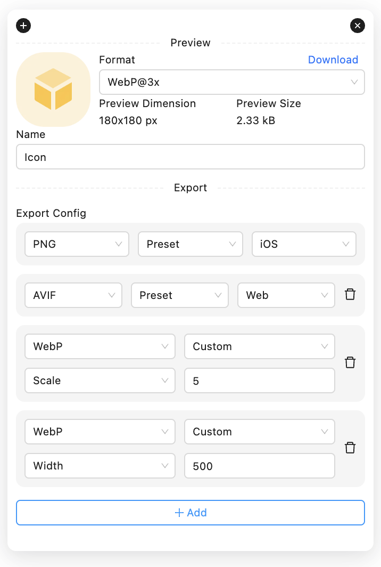Image resolution: width=381 pixels, height=567 pixels.
Task: Open the Preset dropdown in AVIF row
Action: (x=180, y=295)
